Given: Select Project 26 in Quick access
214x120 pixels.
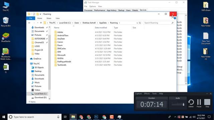Looking at the screenshot, I should (x=37, y=50).
